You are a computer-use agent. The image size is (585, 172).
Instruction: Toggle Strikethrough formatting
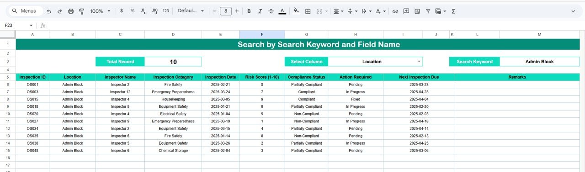271,11
